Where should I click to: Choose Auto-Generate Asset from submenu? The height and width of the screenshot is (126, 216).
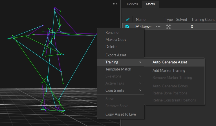pos(170,62)
